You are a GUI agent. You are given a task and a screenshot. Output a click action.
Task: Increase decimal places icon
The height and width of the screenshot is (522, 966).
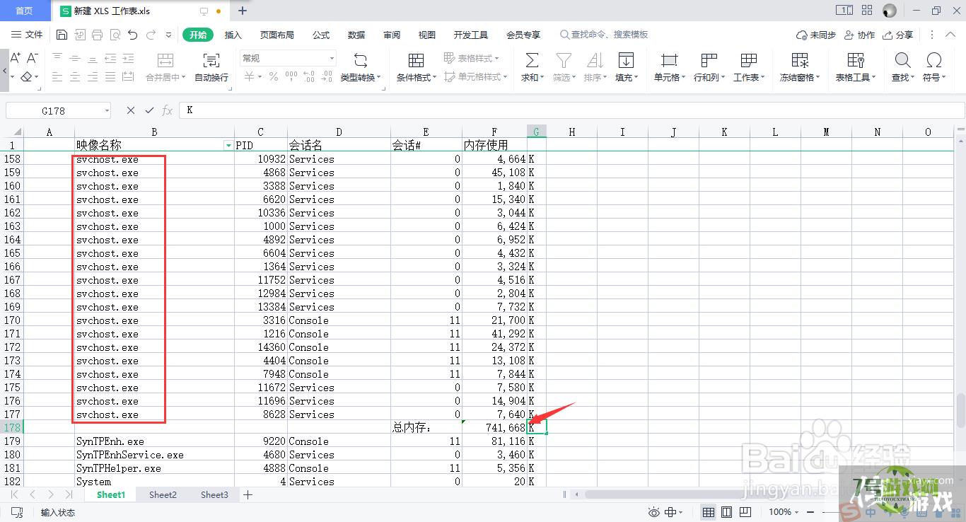pyautogui.click(x=309, y=76)
